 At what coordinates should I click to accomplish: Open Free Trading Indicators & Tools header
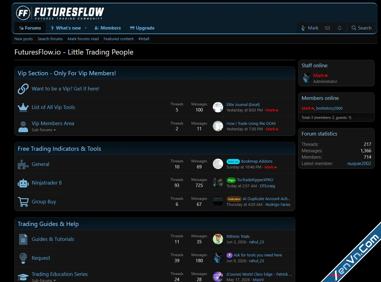[x=59, y=149]
